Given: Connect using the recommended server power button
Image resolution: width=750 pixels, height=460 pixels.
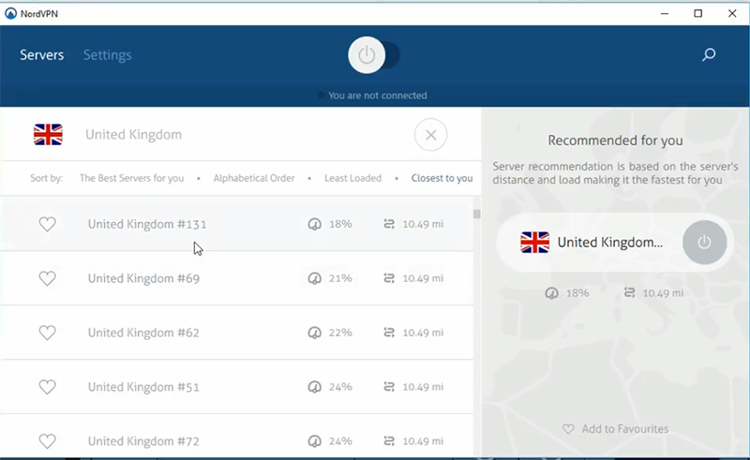Looking at the screenshot, I should (x=704, y=243).
